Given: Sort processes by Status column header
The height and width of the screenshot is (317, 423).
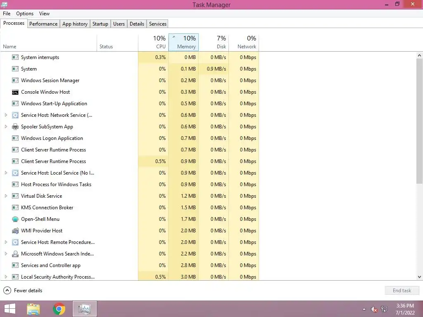Looking at the screenshot, I should 117,43.
